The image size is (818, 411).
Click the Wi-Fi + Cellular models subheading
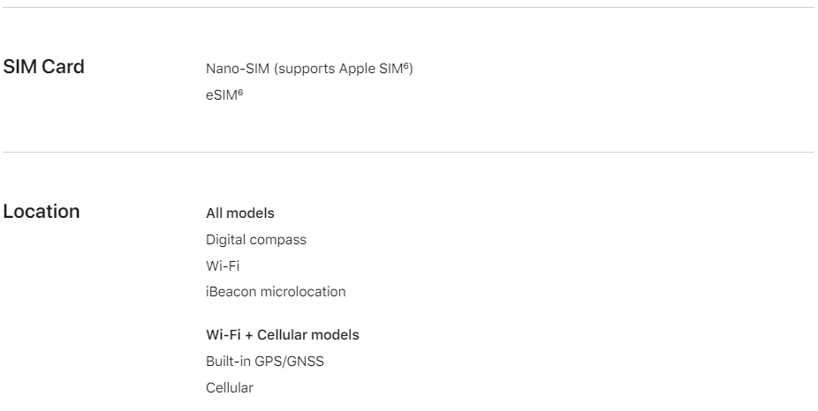282,335
